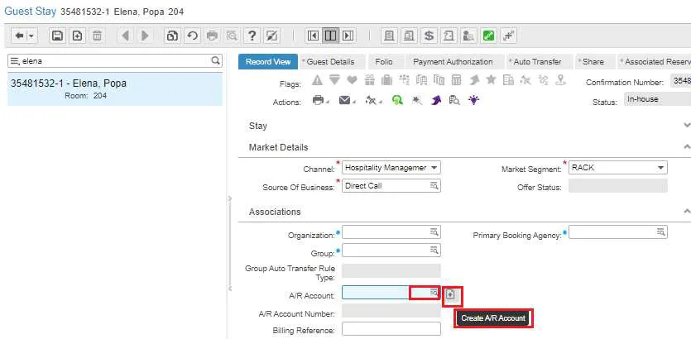Expand the Stay section

click(686, 126)
